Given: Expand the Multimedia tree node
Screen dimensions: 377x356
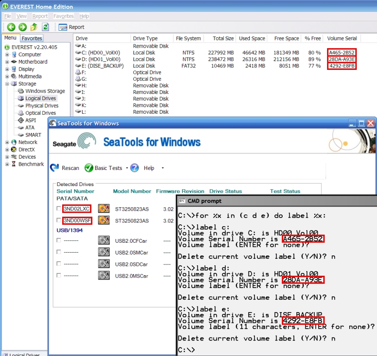Looking at the screenshot, I should point(7,76).
